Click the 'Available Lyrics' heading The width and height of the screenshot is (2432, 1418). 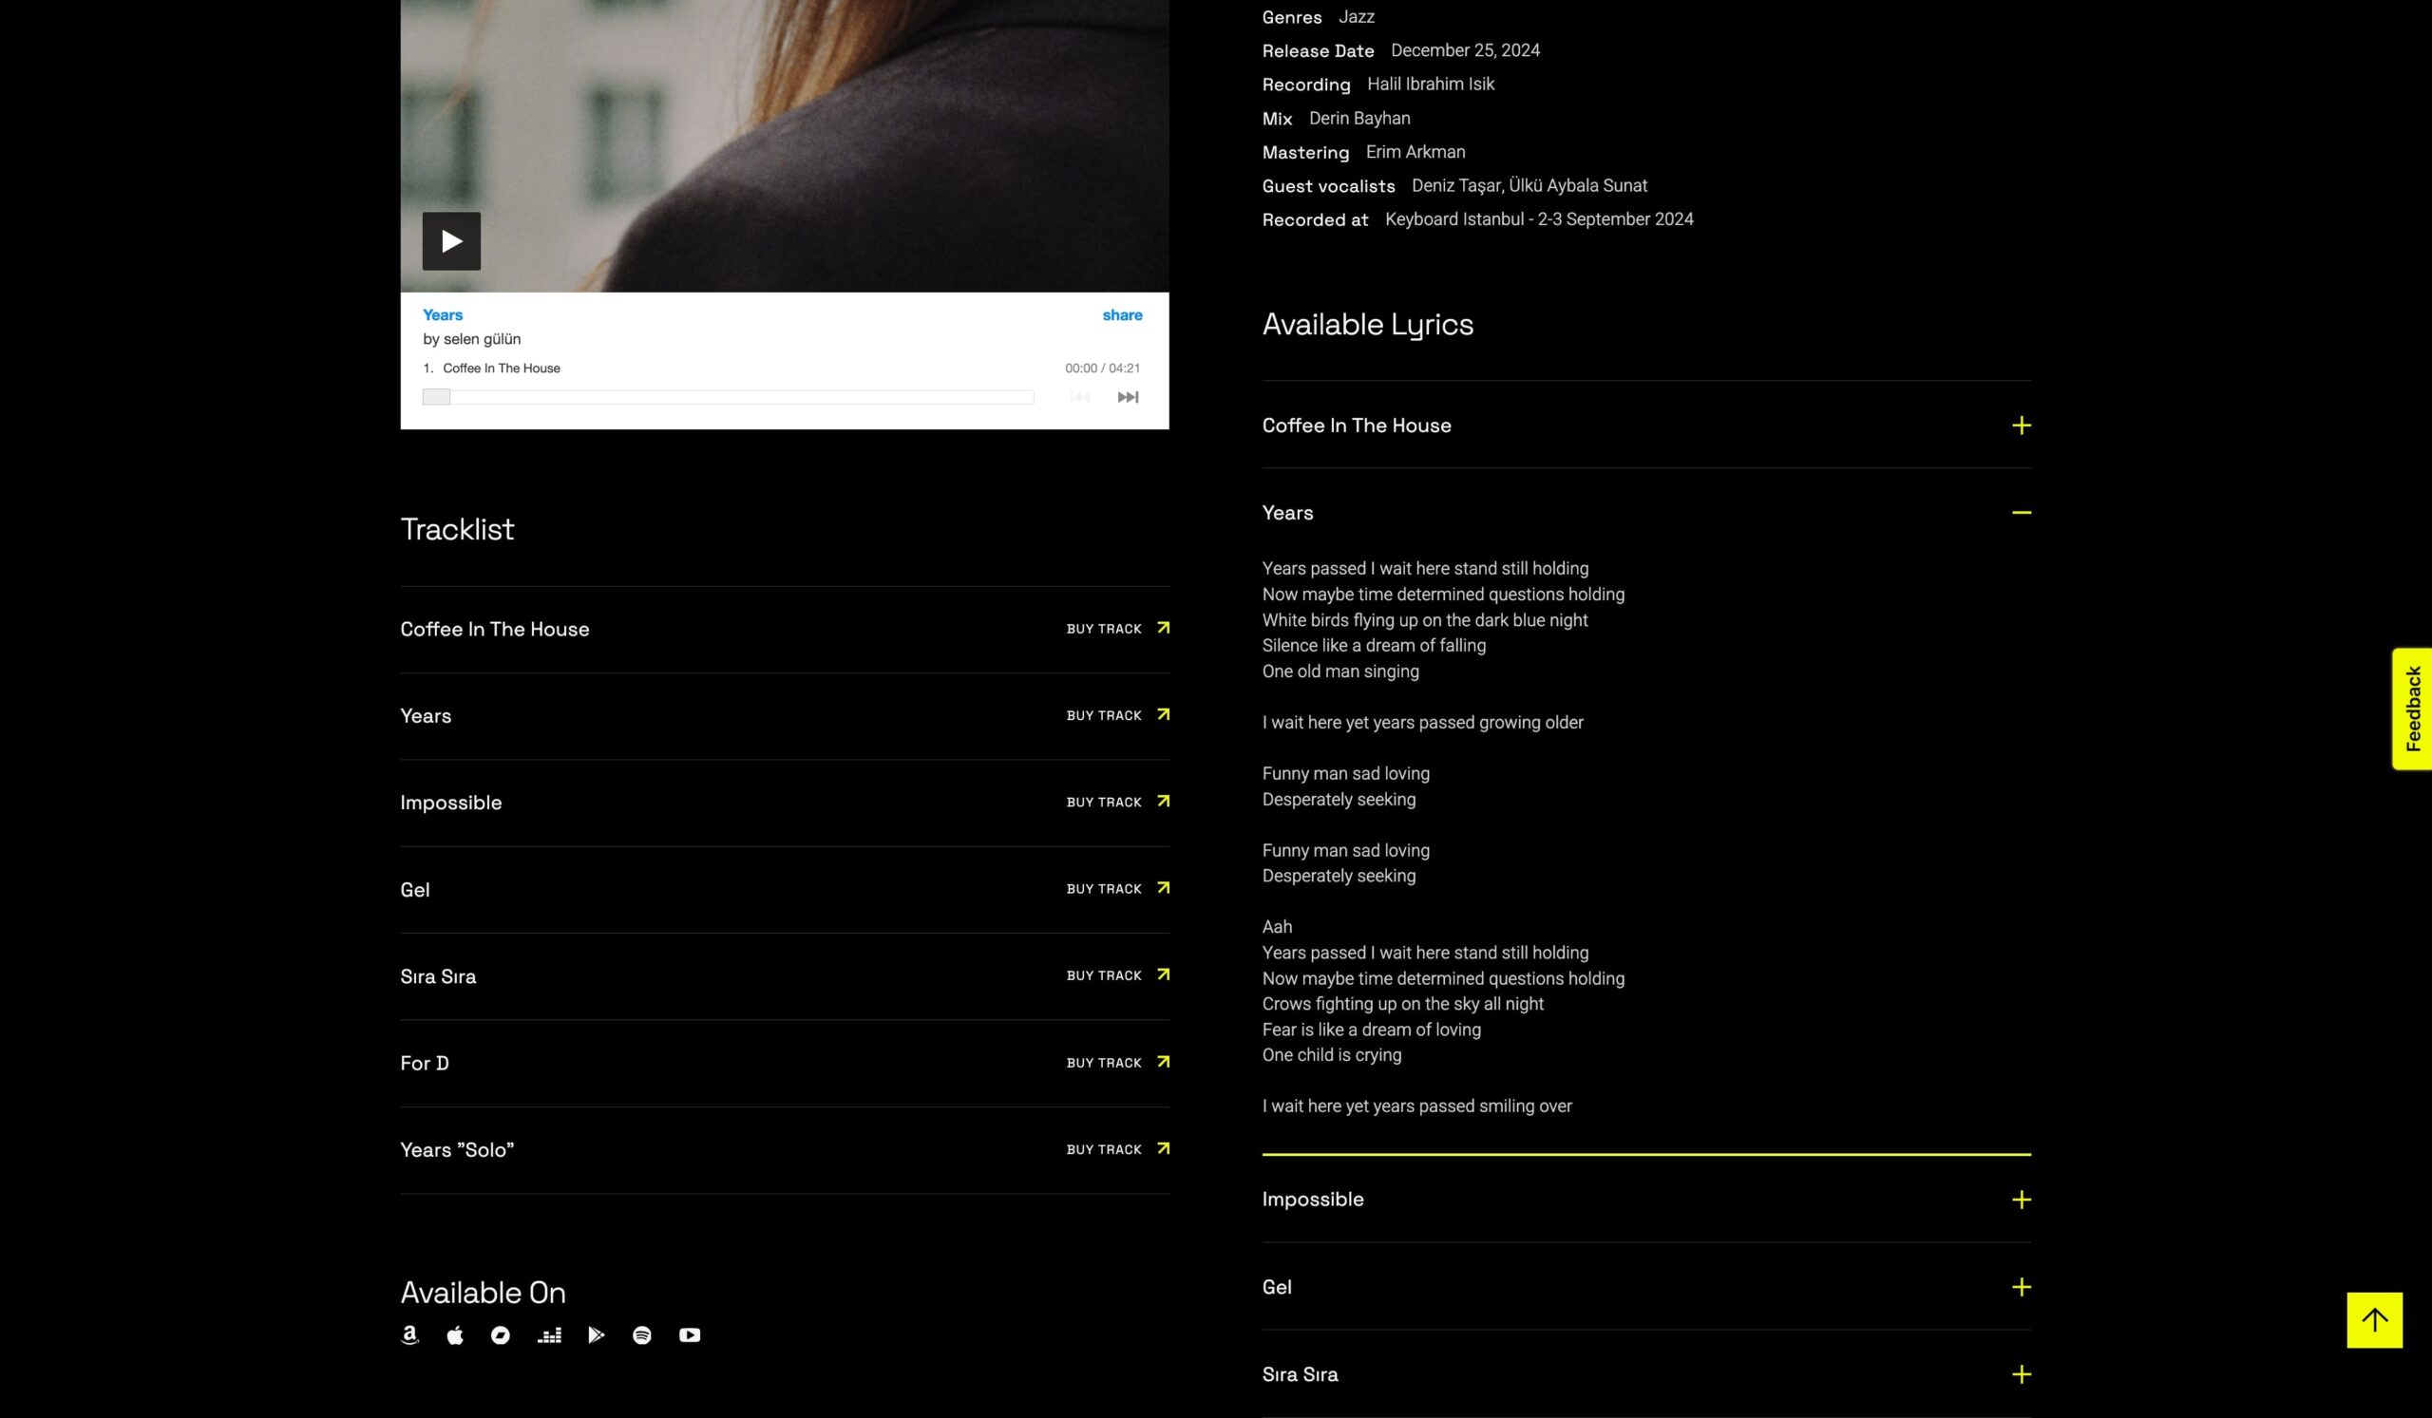click(x=1366, y=324)
